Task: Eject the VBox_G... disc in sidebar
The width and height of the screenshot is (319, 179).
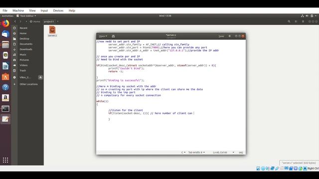Action: pyautogui.click(x=40, y=78)
